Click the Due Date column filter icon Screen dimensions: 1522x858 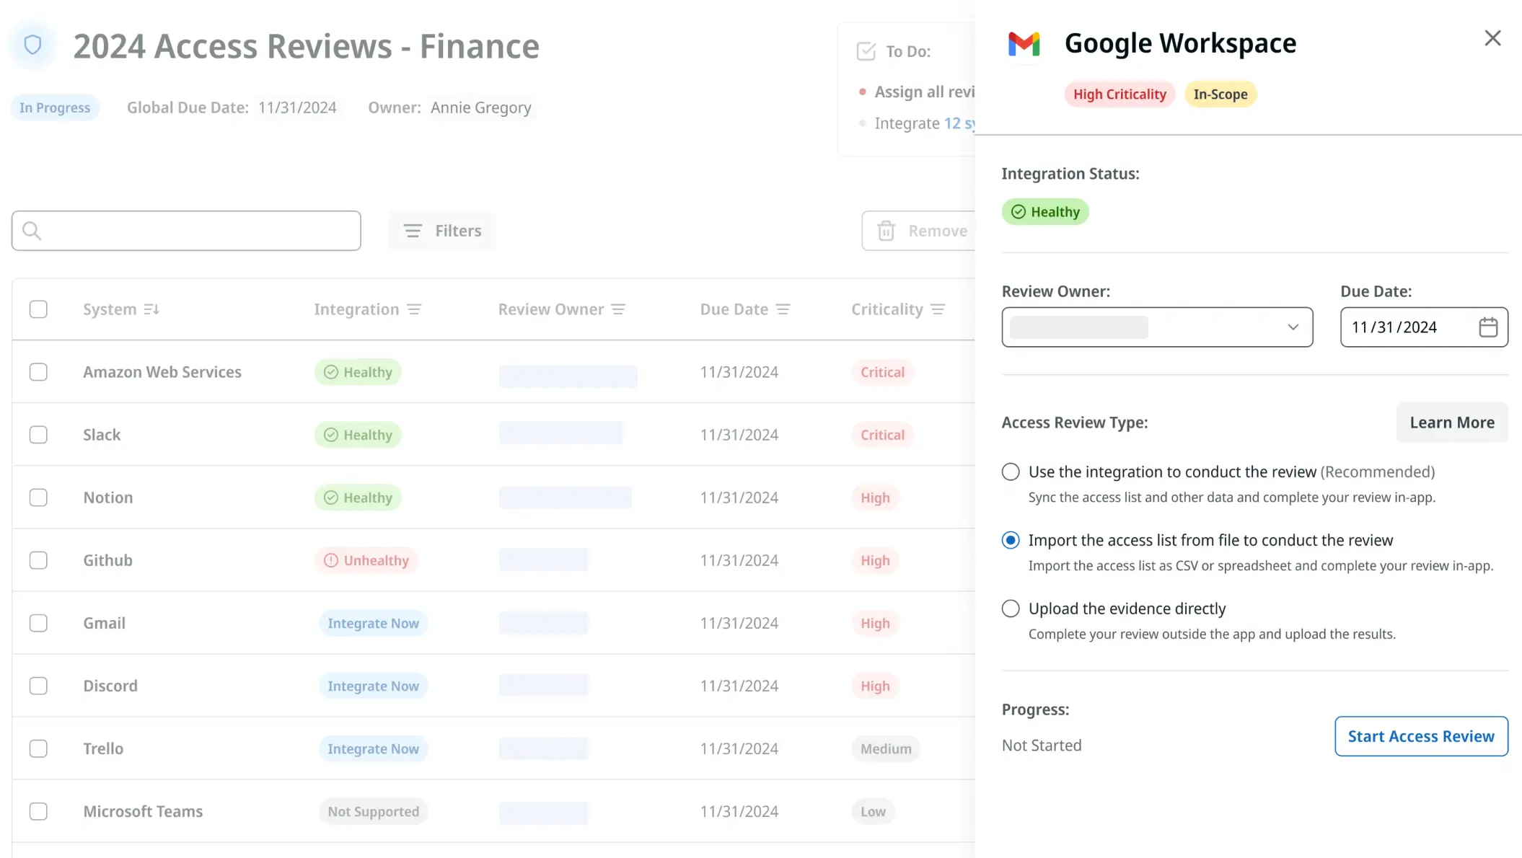pos(783,309)
